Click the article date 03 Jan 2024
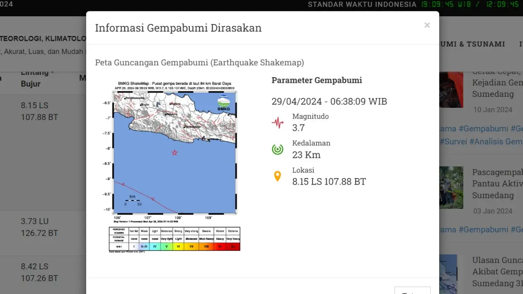Screen dimensions: 523x294 (x=492, y=211)
